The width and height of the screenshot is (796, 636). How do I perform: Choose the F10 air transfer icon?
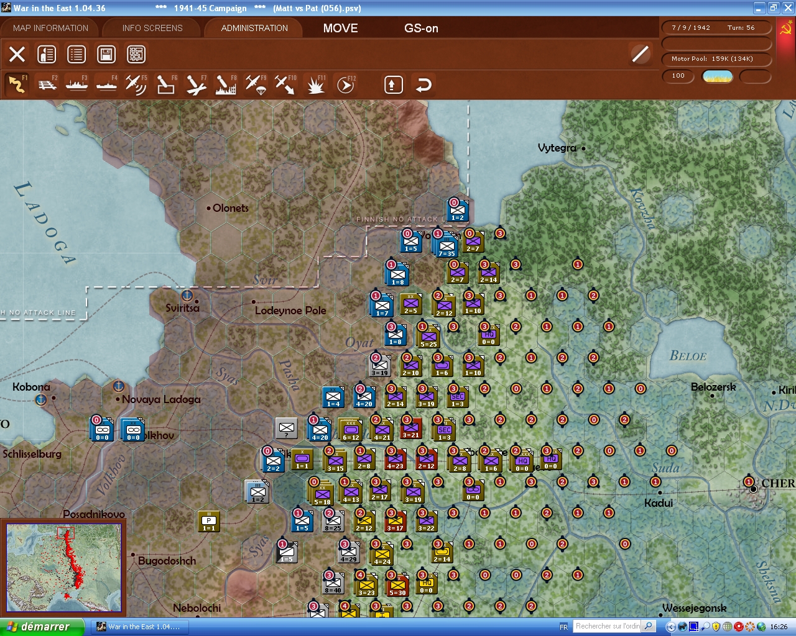pos(285,84)
